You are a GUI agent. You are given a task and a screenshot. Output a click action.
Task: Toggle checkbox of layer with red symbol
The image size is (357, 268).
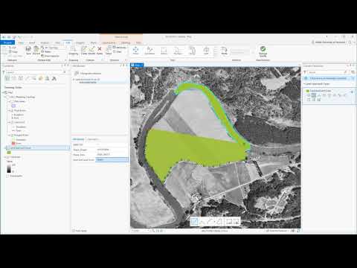[12, 135]
